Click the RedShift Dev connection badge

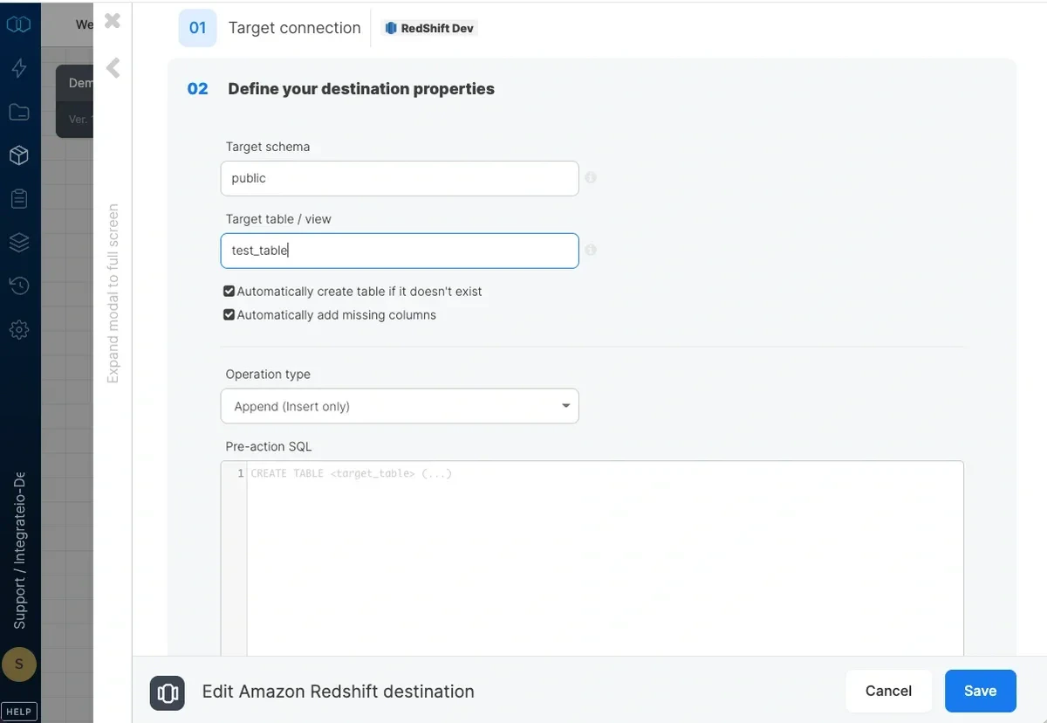[x=429, y=27]
